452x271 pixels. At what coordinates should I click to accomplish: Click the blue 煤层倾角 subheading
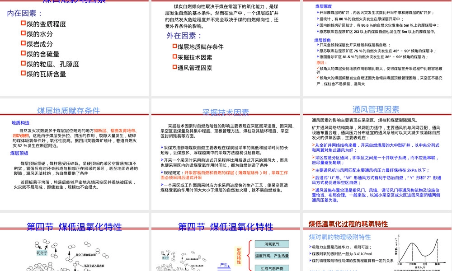click(323, 40)
